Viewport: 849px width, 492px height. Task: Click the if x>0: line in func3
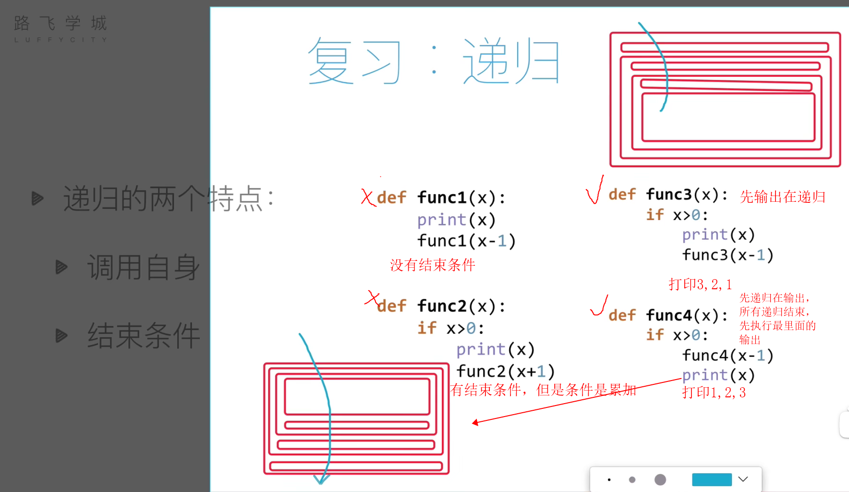[677, 215]
